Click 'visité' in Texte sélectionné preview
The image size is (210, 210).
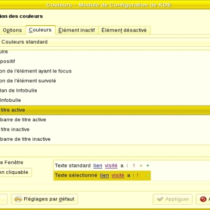118,175
